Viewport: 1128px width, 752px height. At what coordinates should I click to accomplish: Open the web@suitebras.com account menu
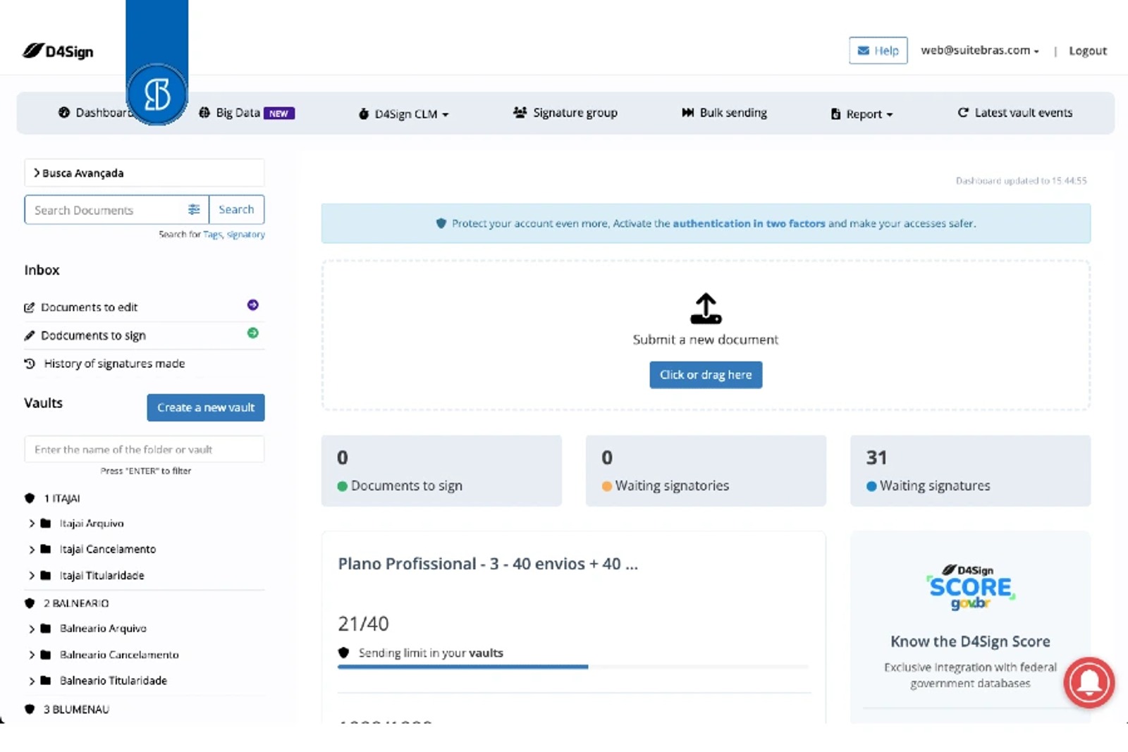pos(980,50)
